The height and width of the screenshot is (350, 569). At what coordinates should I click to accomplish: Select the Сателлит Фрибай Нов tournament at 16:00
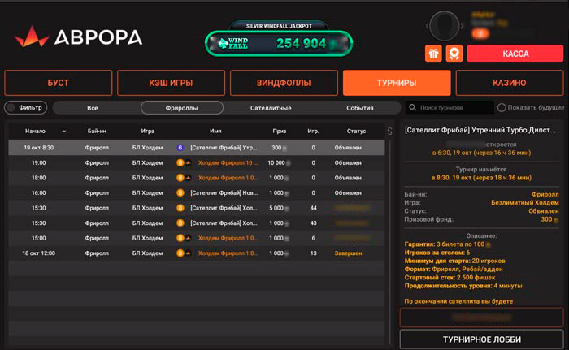click(x=224, y=193)
